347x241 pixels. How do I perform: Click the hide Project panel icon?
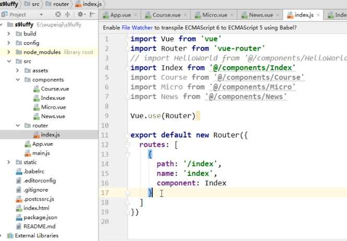click(92, 15)
